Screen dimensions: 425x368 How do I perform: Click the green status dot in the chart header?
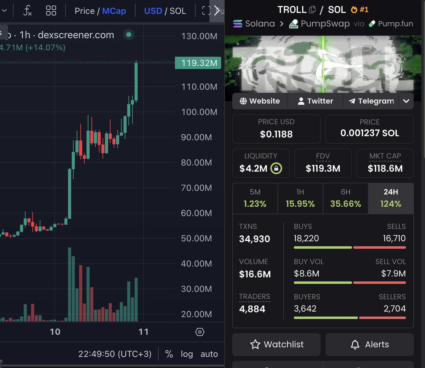[129, 35]
